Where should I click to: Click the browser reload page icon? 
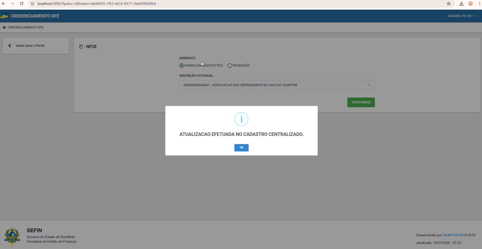pos(22,4)
